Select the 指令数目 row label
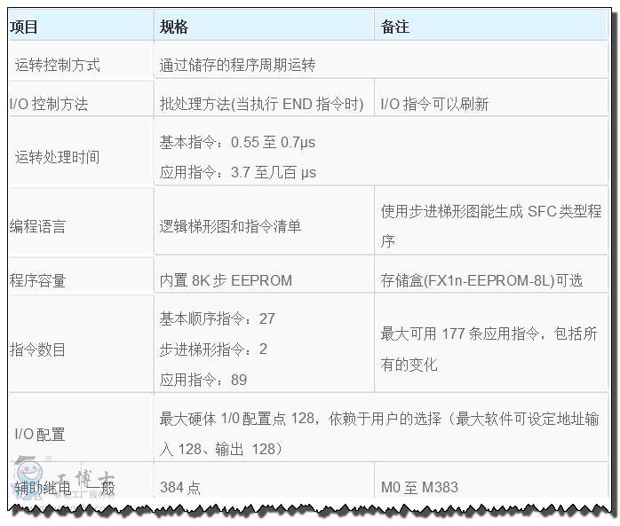620x526 pixels. [x=37, y=349]
